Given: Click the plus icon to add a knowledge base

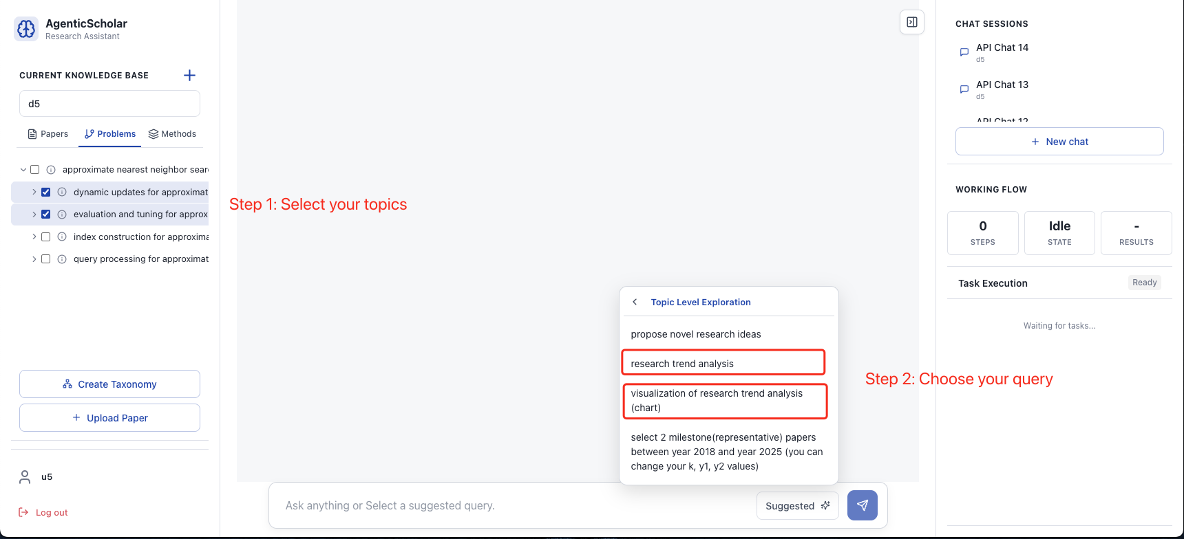Looking at the screenshot, I should [189, 75].
